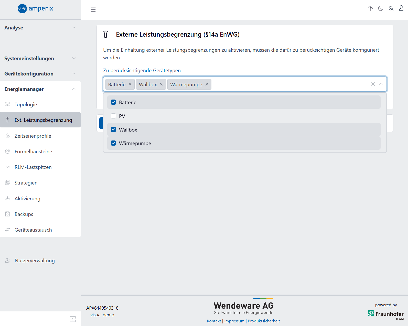Enable the PV checkbox
This screenshot has width=408, height=326.
[x=113, y=116]
